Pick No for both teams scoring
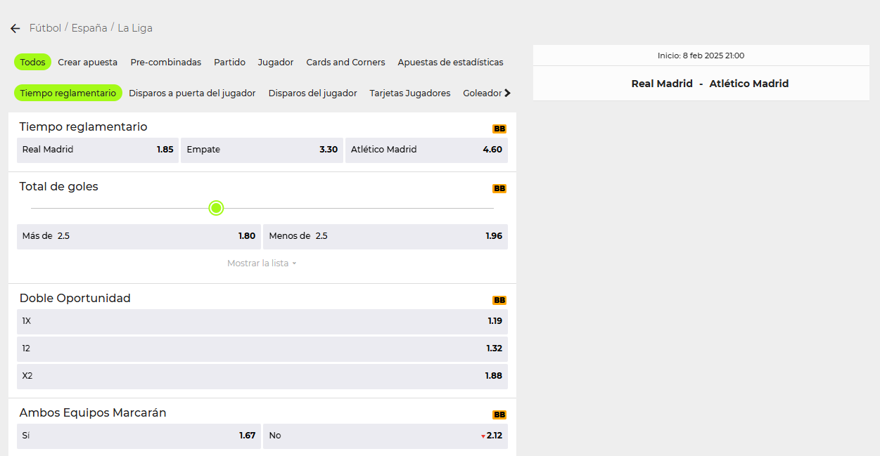 click(385, 436)
